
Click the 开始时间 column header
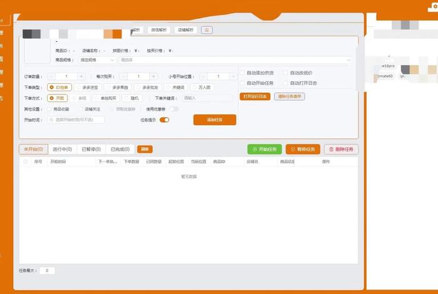pos(58,161)
